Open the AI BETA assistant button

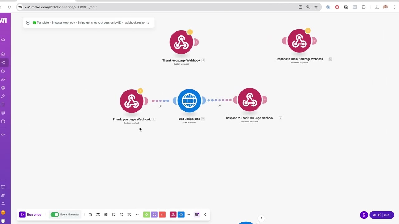382,215
